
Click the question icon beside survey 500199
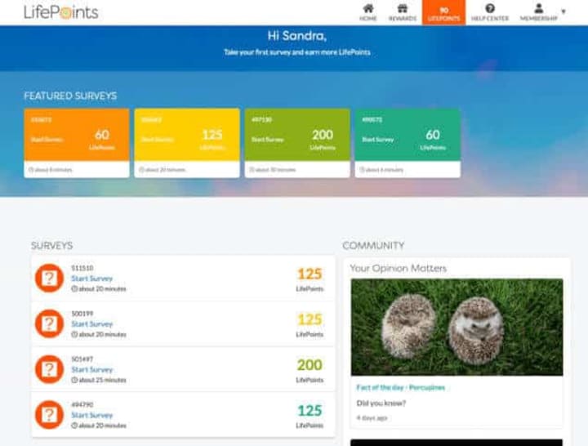point(49,323)
